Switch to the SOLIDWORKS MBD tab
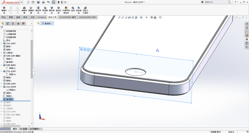The image size is (249, 133). [87, 17]
